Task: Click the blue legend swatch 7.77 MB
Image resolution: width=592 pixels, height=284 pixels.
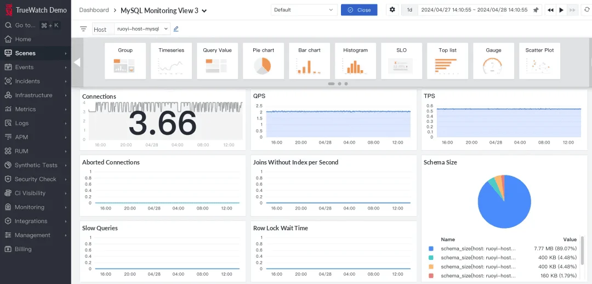Action: pos(431,249)
